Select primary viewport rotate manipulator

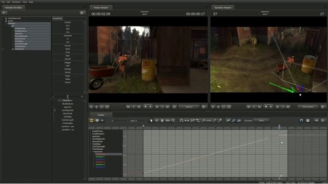click(x=101, y=107)
